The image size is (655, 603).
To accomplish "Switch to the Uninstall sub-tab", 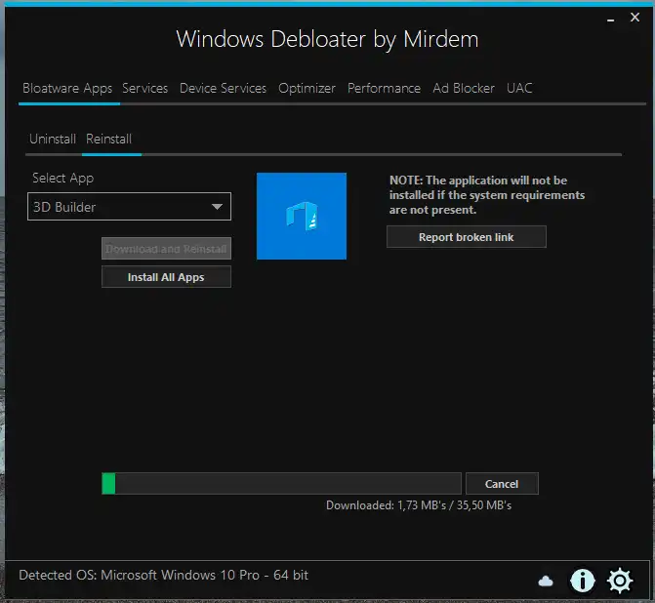I will 53,140.
